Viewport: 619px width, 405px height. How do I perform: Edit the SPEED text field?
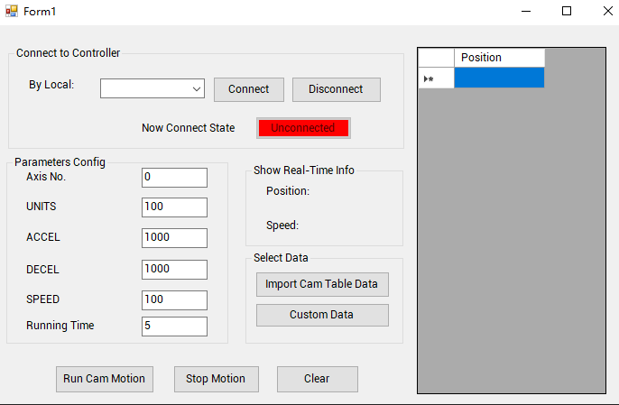(174, 300)
